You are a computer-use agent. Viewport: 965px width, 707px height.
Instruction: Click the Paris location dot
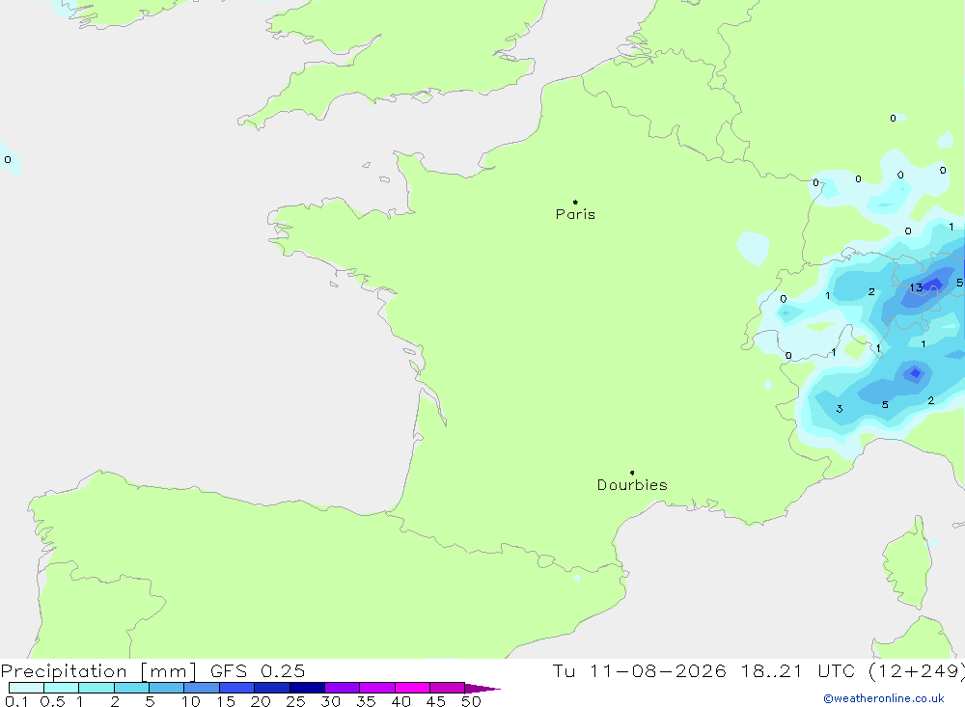(x=575, y=202)
